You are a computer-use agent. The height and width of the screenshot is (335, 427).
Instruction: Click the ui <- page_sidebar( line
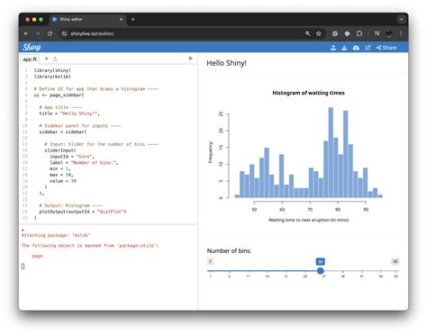click(59, 95)
